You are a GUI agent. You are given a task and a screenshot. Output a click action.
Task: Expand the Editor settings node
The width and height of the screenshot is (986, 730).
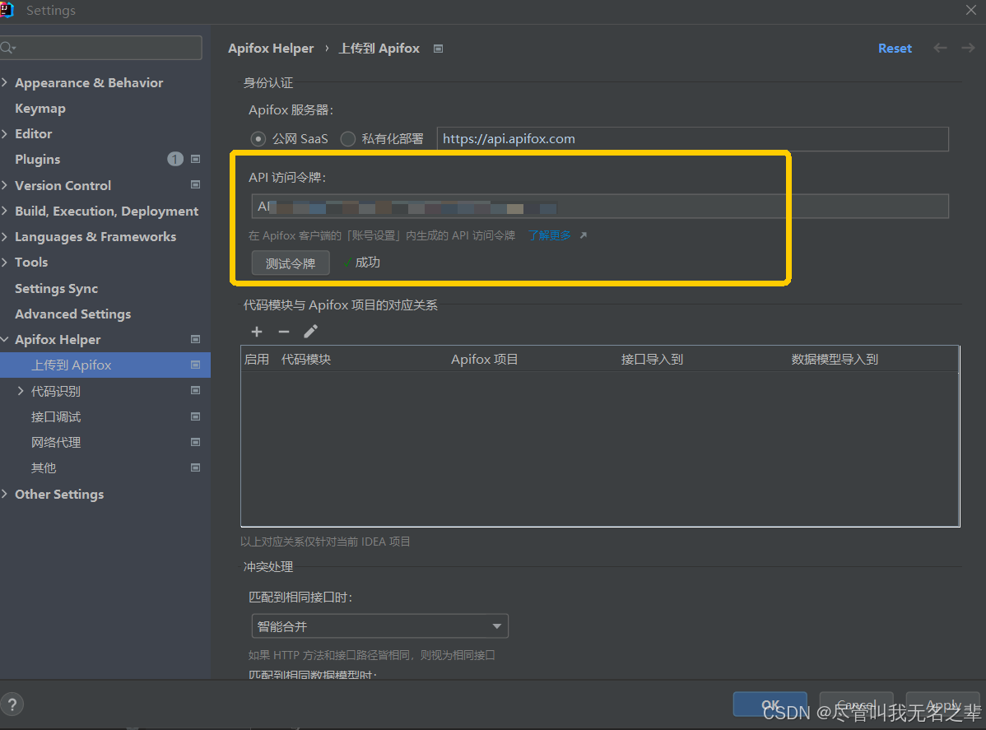point(5,133)
